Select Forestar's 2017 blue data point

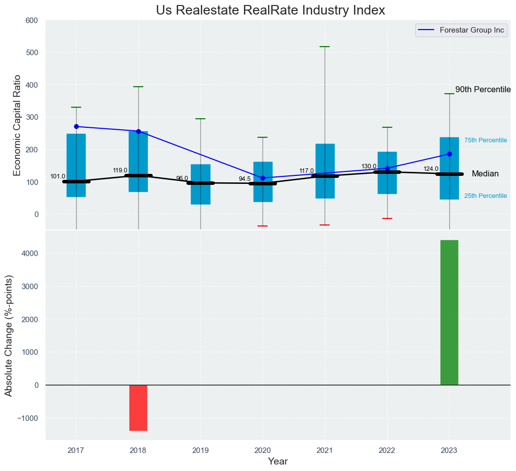click(76, 127)
